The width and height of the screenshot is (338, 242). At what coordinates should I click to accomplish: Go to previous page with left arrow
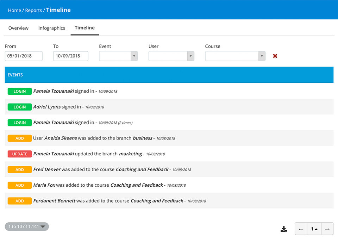pos(301,229)
